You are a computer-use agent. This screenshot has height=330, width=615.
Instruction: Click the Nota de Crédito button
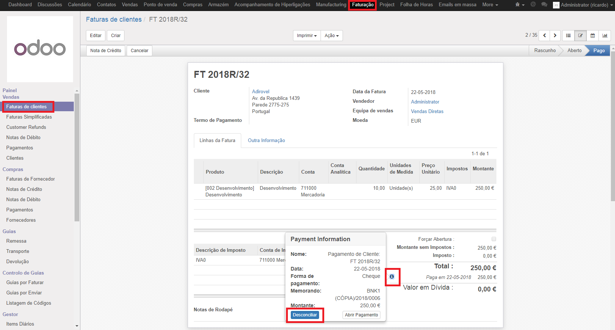tap(106, 51)
